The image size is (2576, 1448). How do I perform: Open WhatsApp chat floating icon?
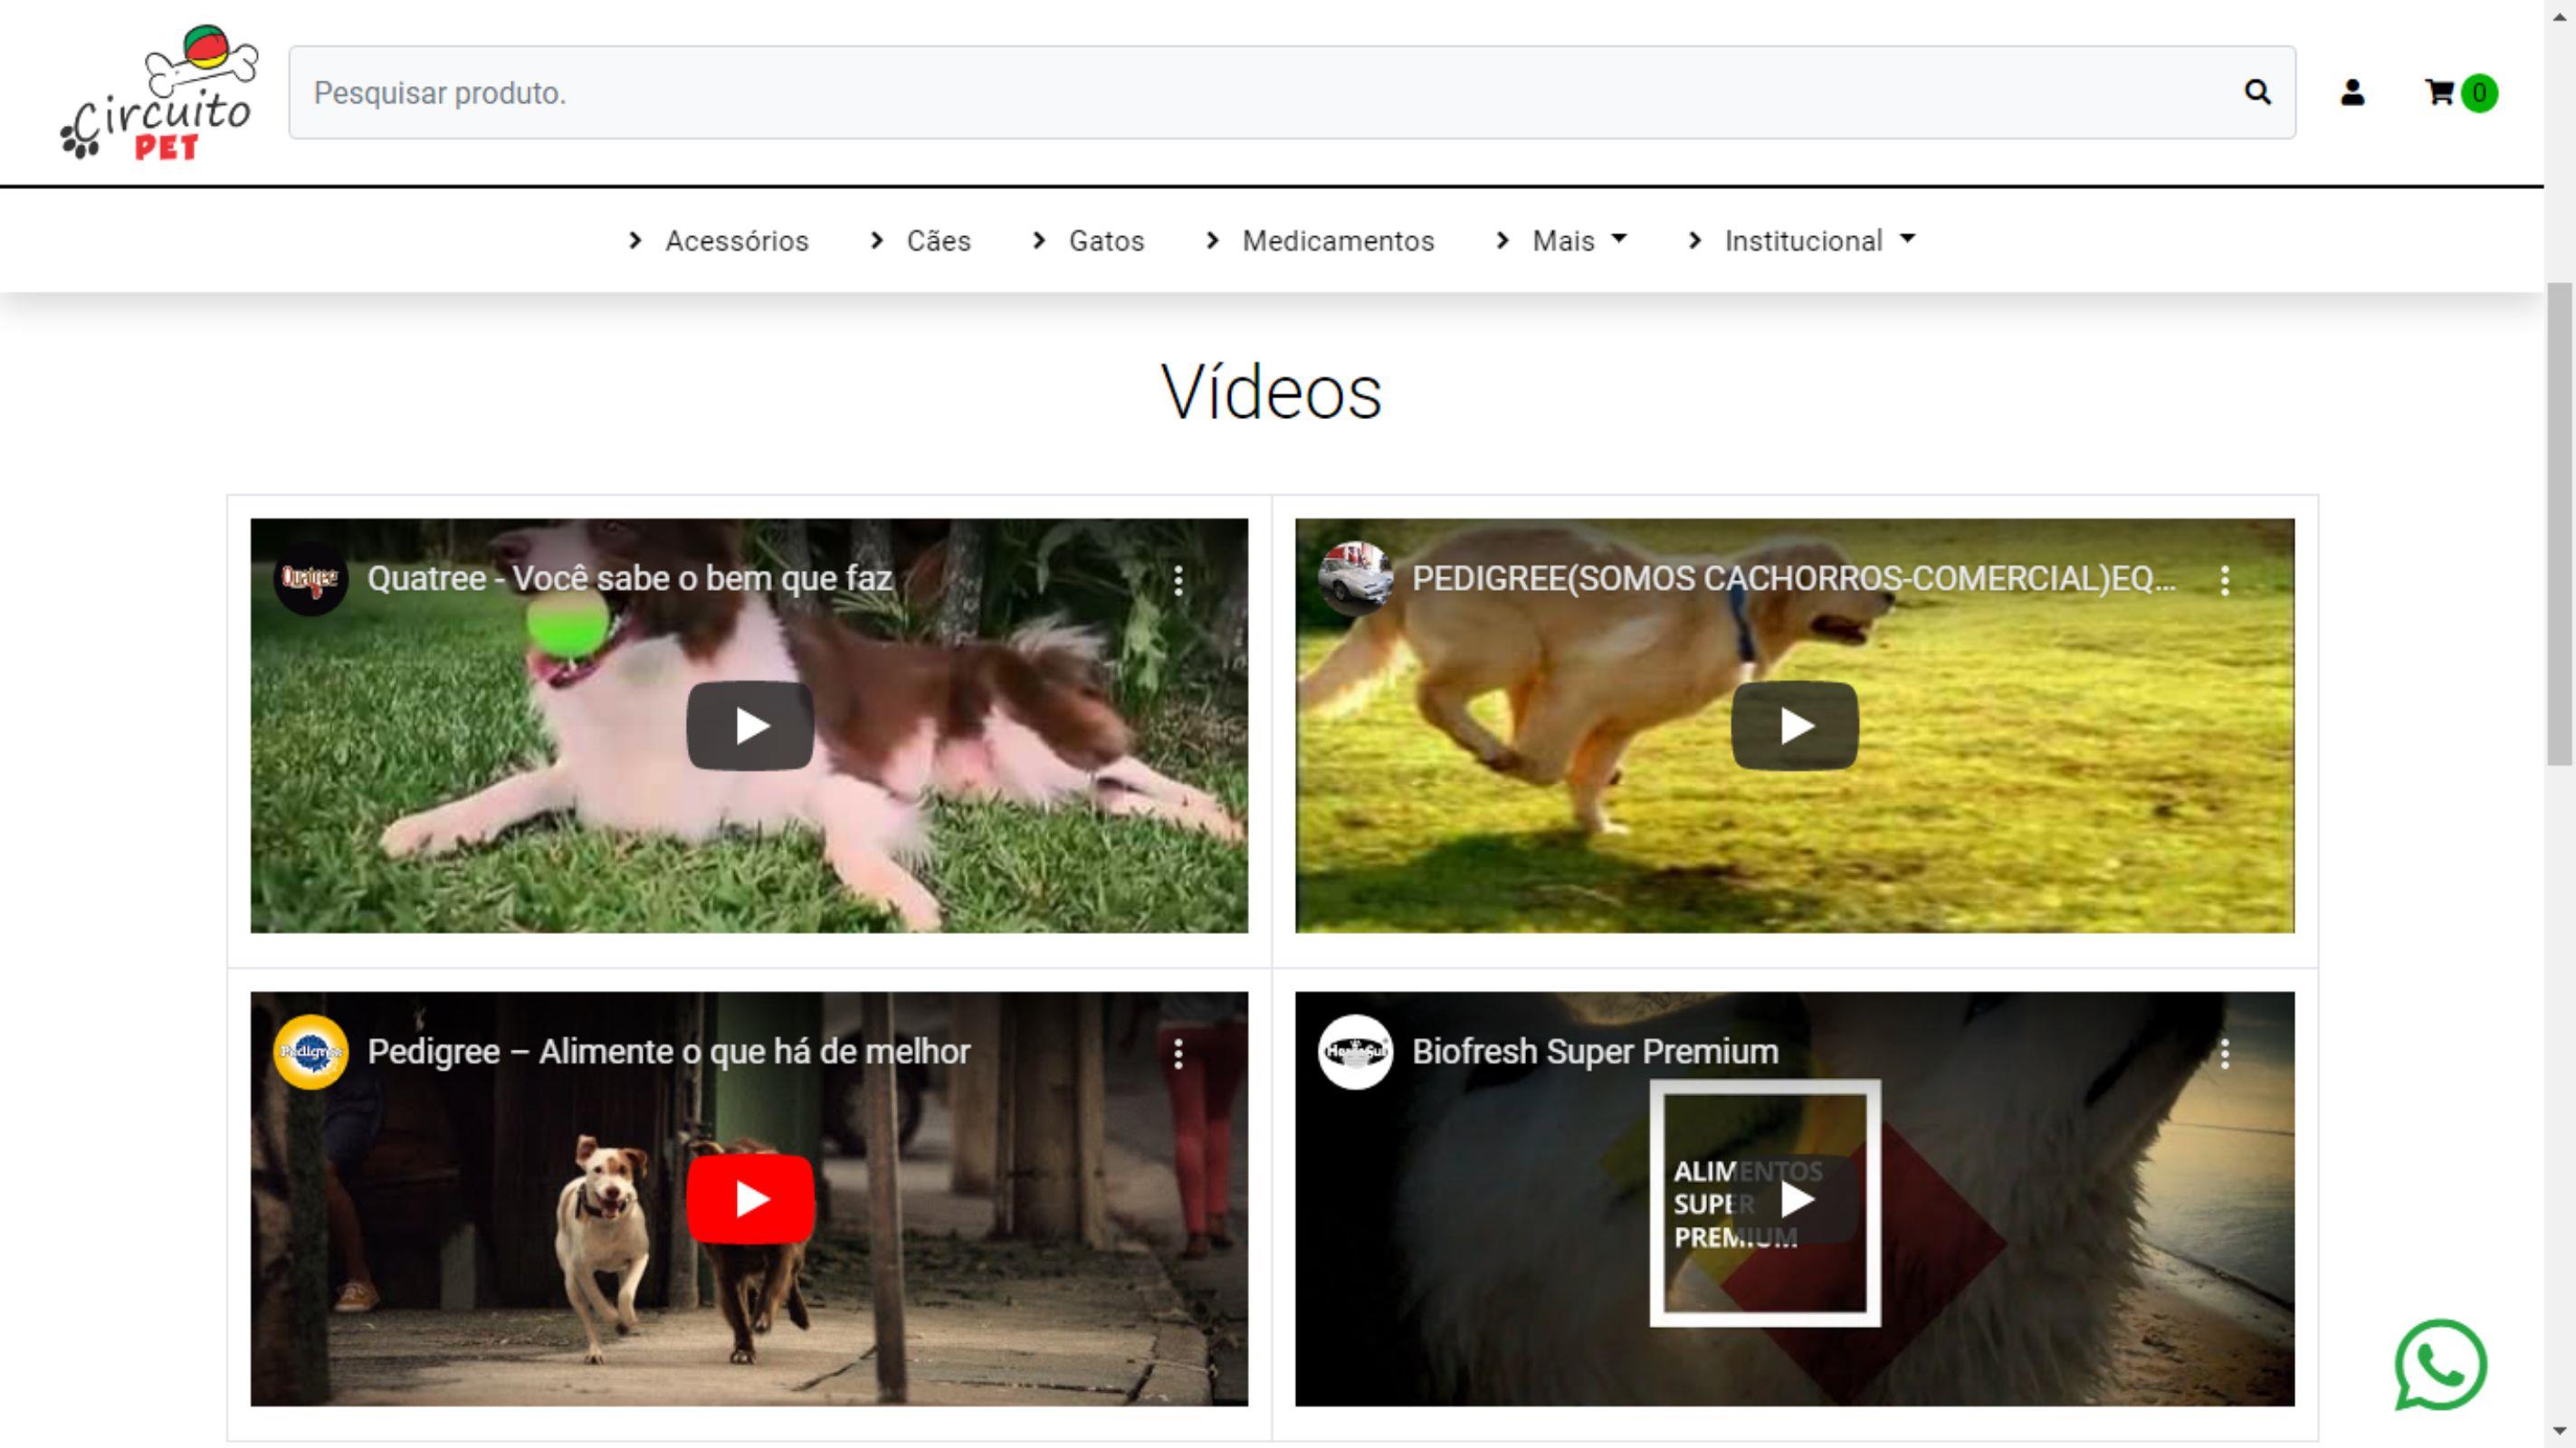pos(2440,1365)
